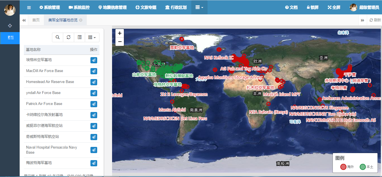Image resolution: width=382 pixels, height=177 pixels.
Task: Click the green 本土 legend swatch
Action: [x=363, y=167]
